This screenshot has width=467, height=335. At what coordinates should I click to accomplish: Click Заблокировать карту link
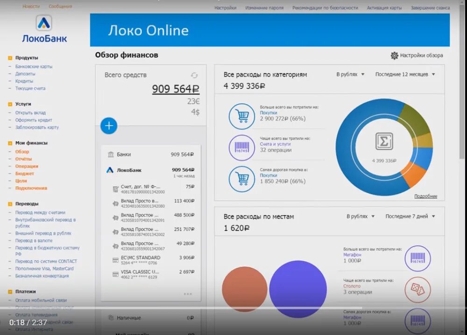(x=37, y=127)
